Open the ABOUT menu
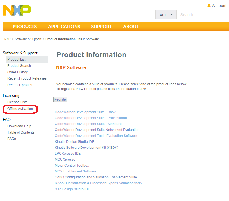This screenshot has width=229, height=201. coord(131,27)
